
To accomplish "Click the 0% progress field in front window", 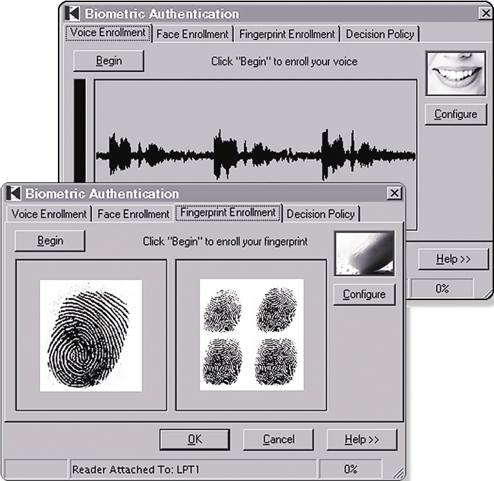I will point(351,469).
